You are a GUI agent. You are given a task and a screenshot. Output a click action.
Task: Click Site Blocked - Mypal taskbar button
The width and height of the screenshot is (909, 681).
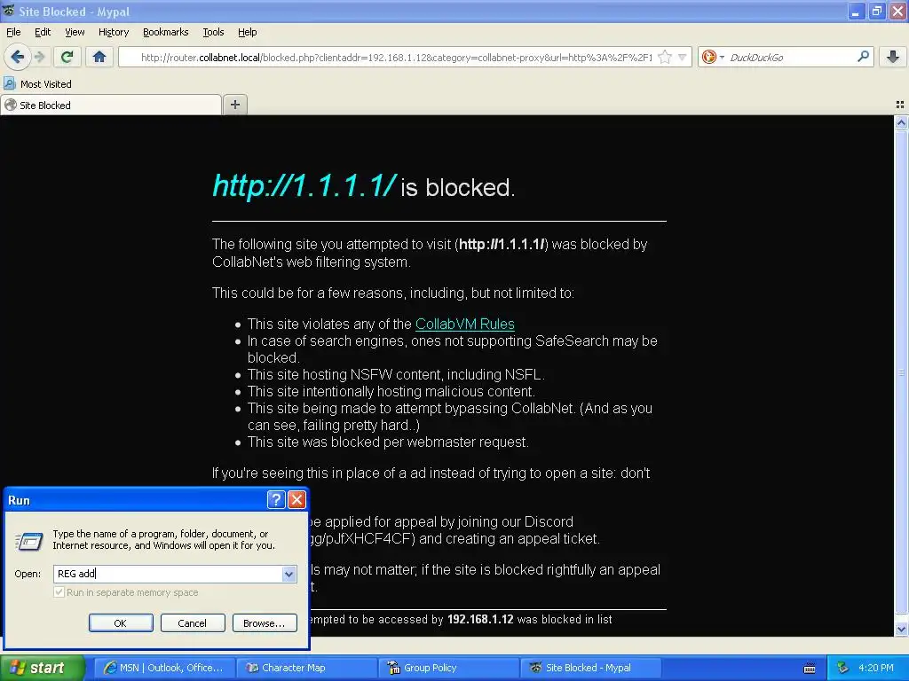[x=591, y=668]
